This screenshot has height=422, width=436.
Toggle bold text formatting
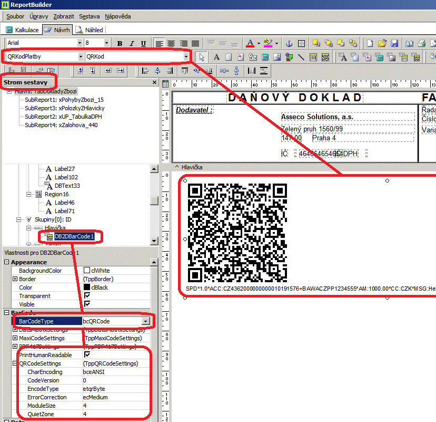pyautogui.click(x=120, y=43)
